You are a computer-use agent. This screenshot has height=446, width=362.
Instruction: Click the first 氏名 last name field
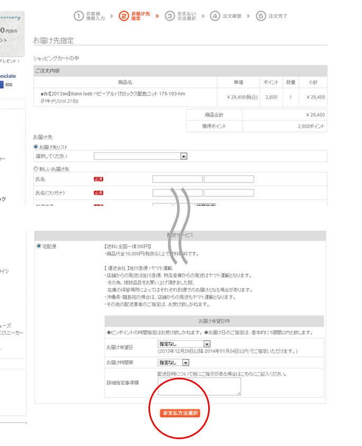177,179
